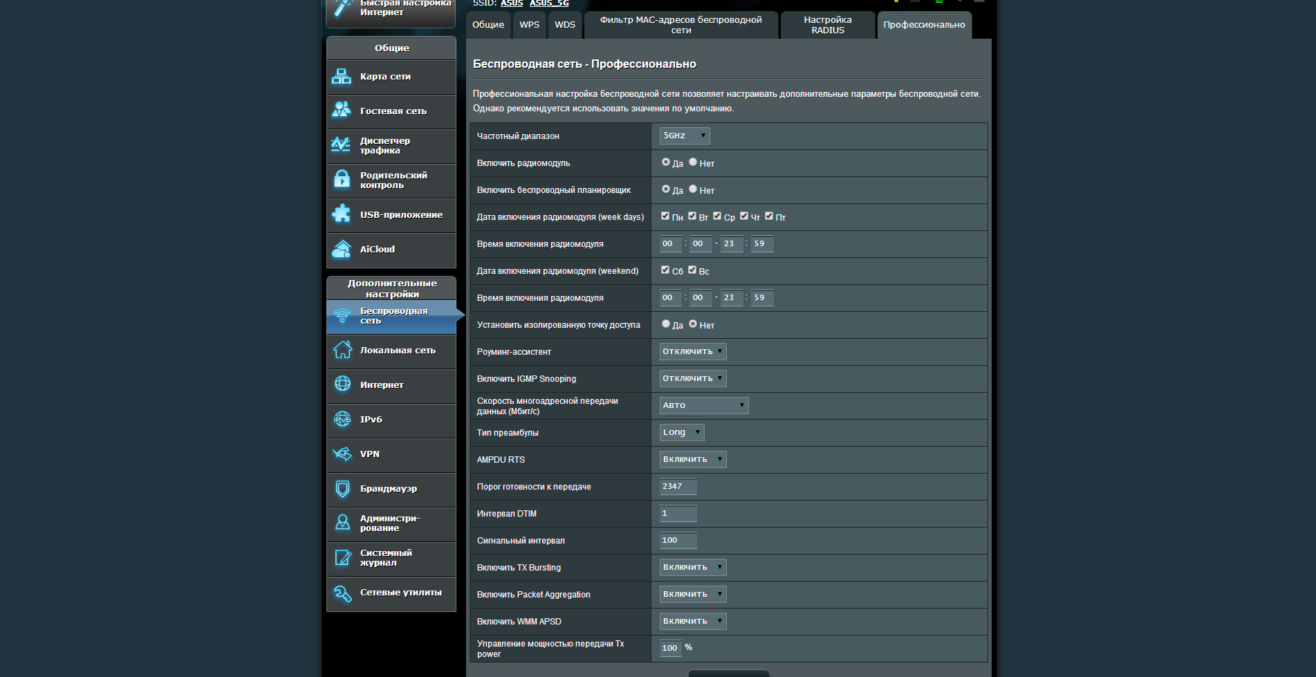Image resolution: width=1316 pixels, height=677 pixels.
Task: Click the Сигнальный интервал 100 field
Action: 678,540
